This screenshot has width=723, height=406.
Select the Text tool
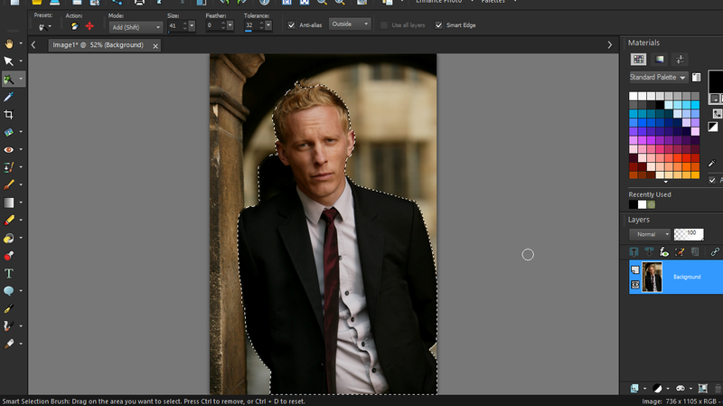click(x=9, y=273)
